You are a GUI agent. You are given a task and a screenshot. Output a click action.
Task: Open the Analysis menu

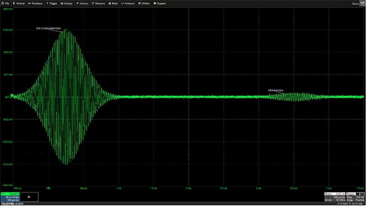(x=129, y=3)
